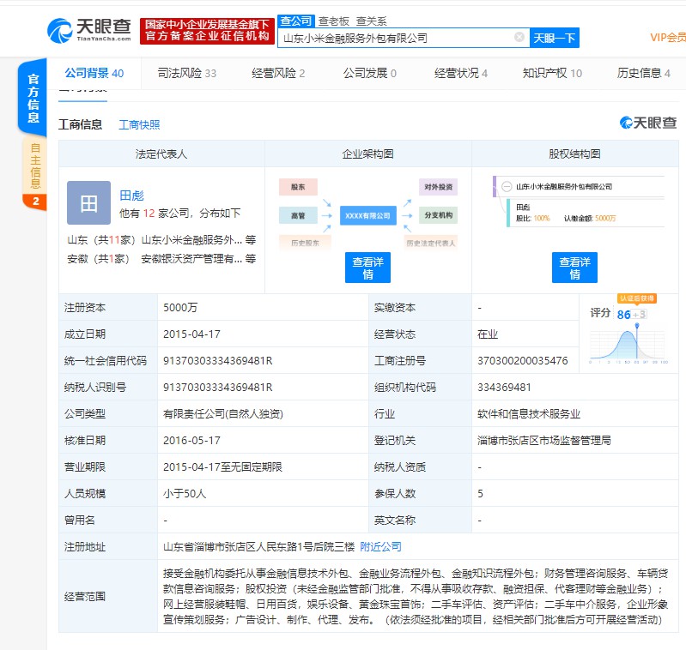The width and height of the screenshot is (686, 650).
Task: View details under 企业架构图
Action: pos(368,268)
